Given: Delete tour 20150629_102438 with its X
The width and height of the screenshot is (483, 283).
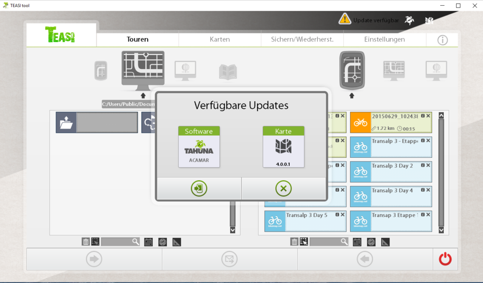Looking at the screenshot, I should [x=428, y=116].
